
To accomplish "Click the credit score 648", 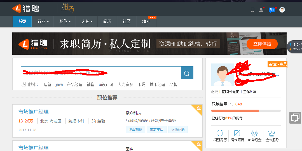I will (238, 104).
